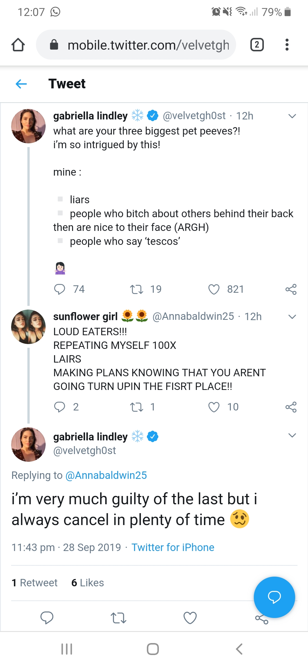Expand options chevron on main reply tweet
308x667 pixels.
292,435
